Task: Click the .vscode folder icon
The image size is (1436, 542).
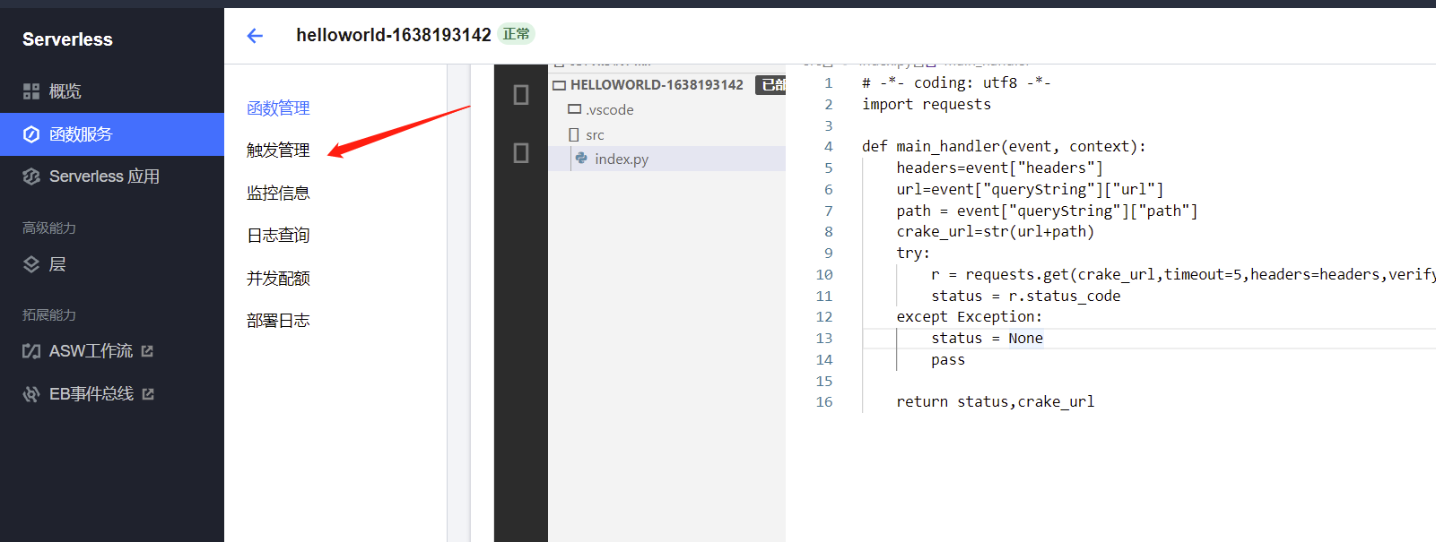Action: pos(574,109)
